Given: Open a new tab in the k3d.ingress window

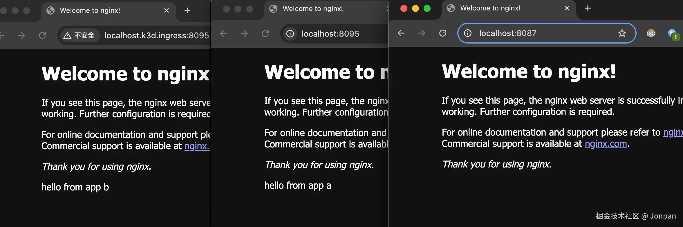Looking at the screenshot, I should (x=187, y=11).
